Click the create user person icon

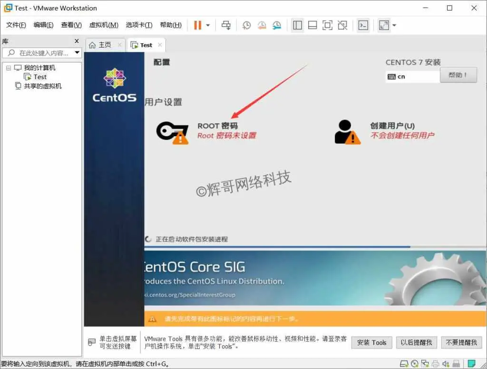(347, 132)
